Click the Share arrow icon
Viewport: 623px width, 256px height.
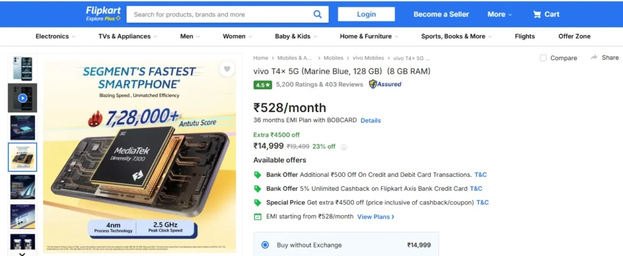(x=594, y=58)
